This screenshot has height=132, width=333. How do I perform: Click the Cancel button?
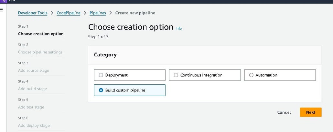(x=284, y=112)
